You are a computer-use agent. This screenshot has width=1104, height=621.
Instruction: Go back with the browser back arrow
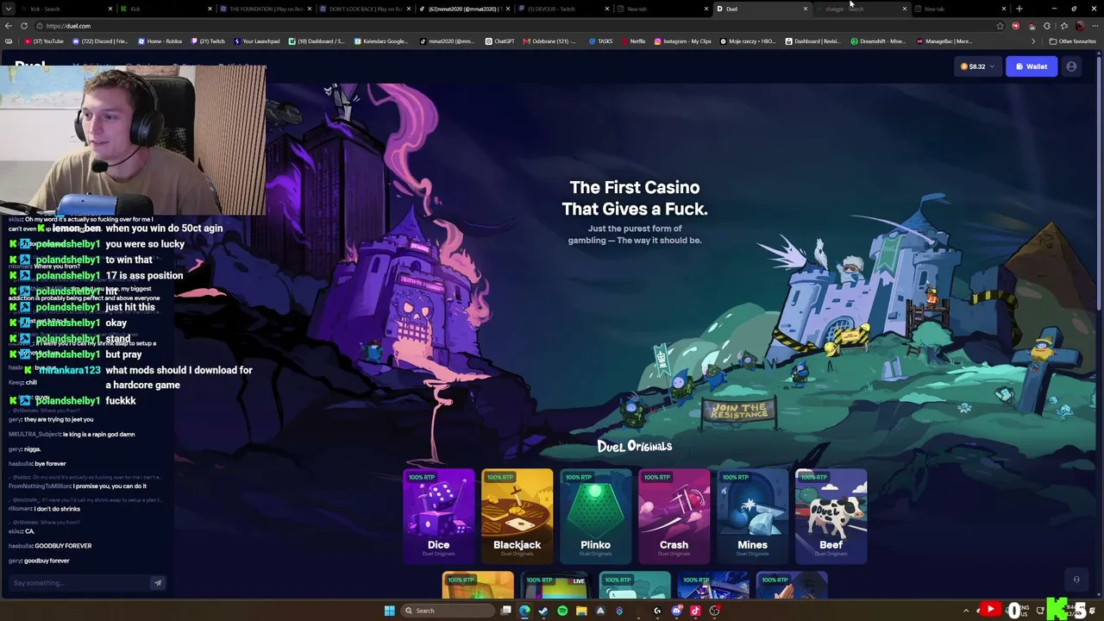pyautogui.click(x=8, y=26)
